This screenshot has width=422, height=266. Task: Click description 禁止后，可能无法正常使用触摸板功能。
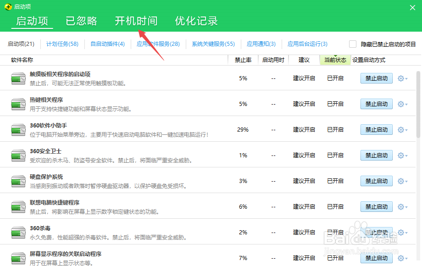(x=78, y=83)
